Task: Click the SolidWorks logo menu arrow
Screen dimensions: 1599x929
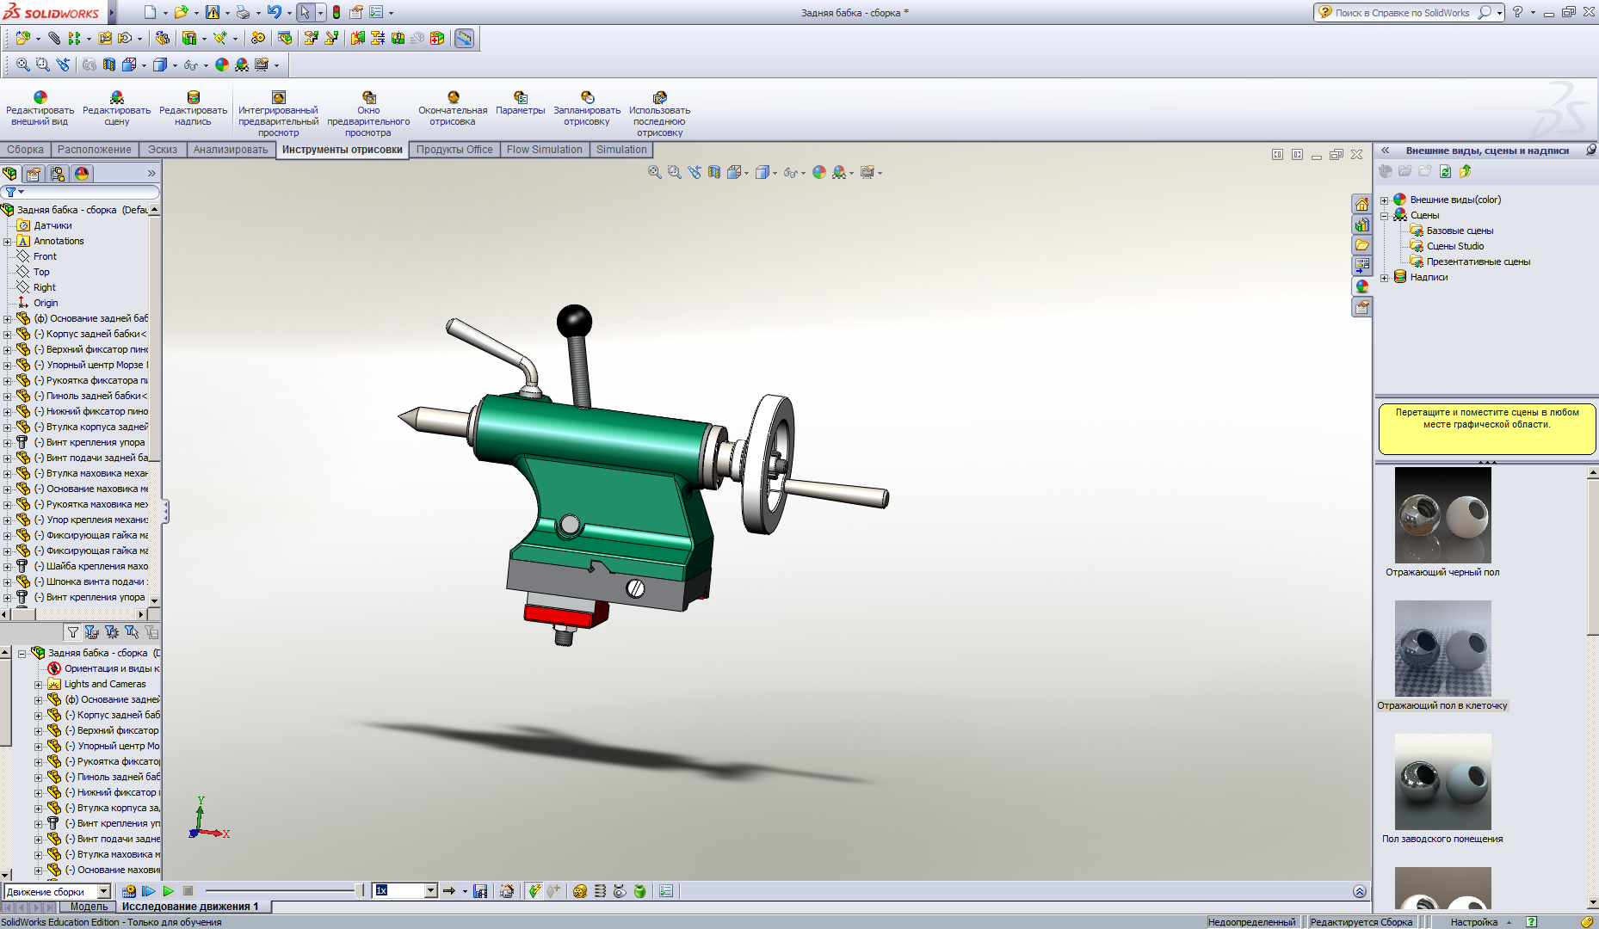Action: coord(111,13)
